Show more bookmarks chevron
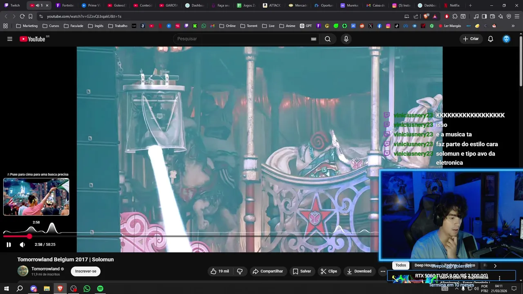Screen dimensions: 523x294 point(513,26)
